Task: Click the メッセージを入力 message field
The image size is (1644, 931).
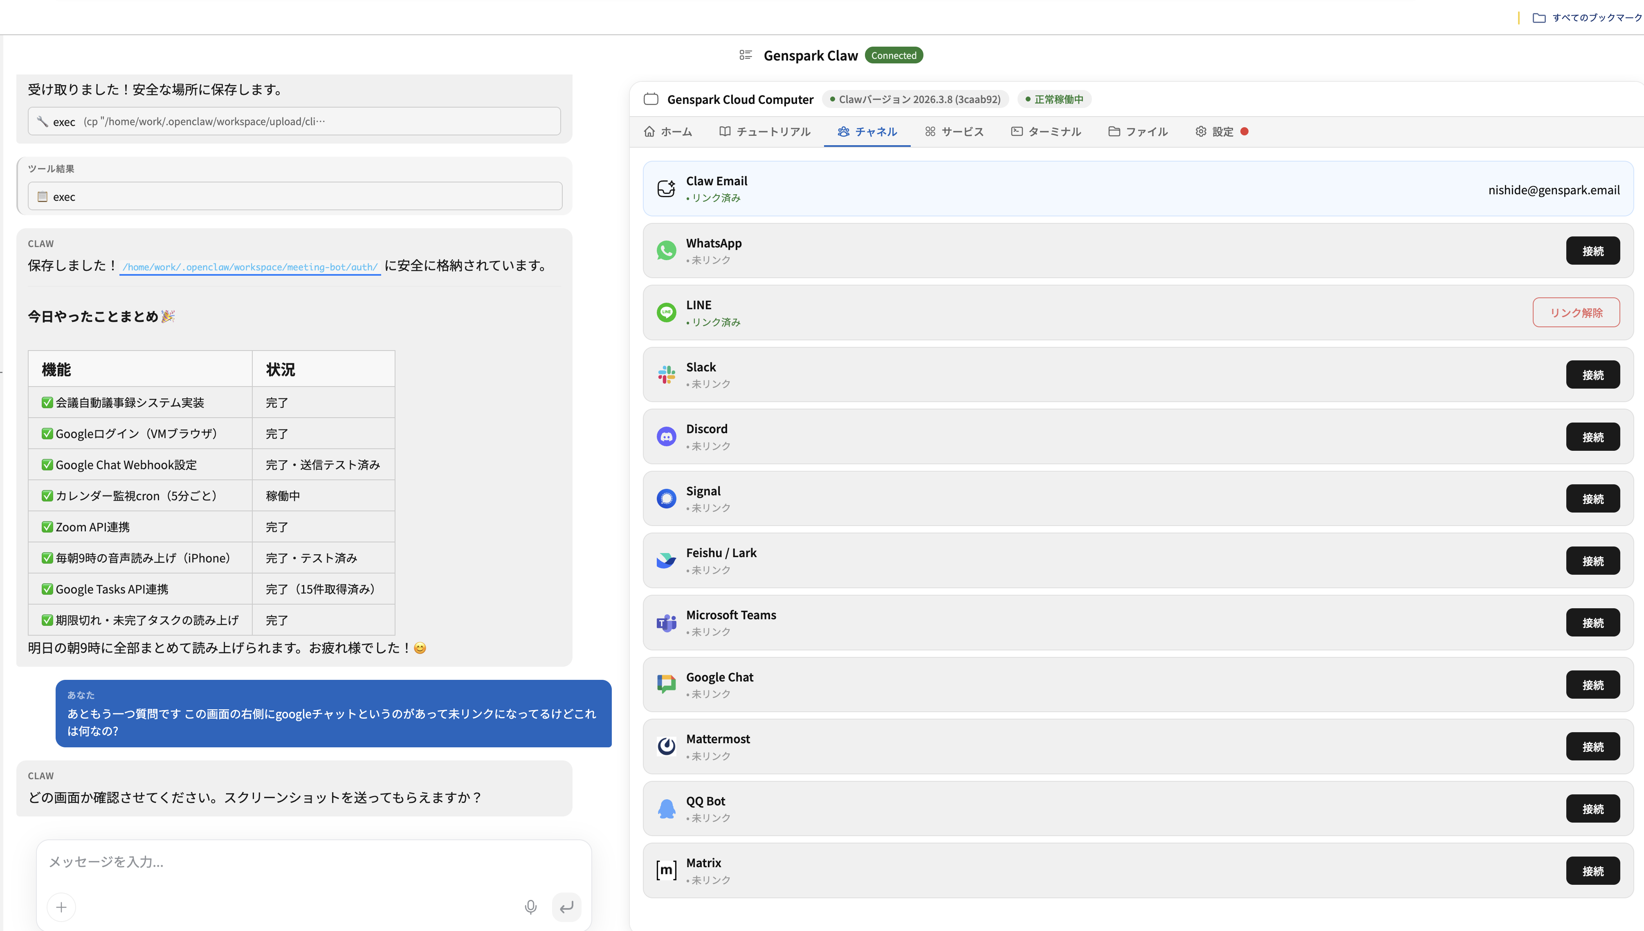Action: (x=313, y=862)
